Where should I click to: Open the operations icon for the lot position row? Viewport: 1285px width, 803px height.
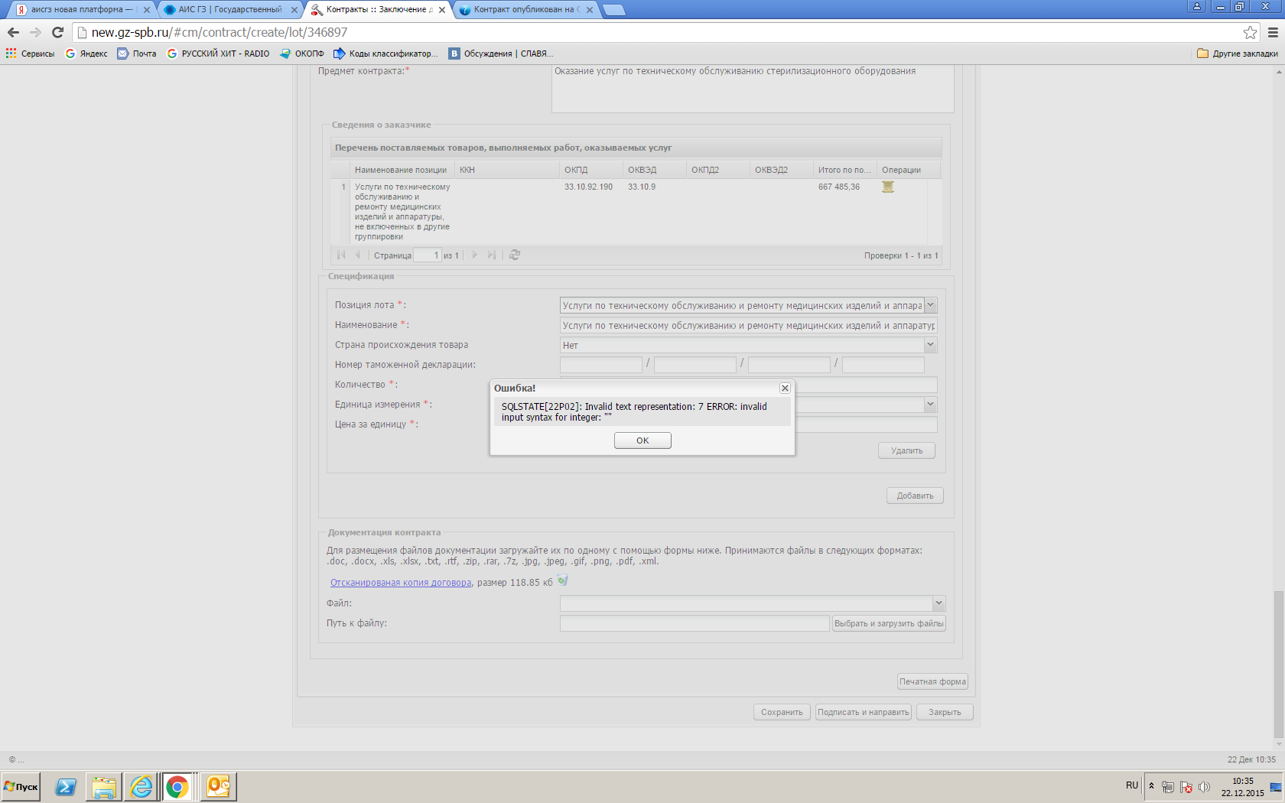(x=888, y=187)
